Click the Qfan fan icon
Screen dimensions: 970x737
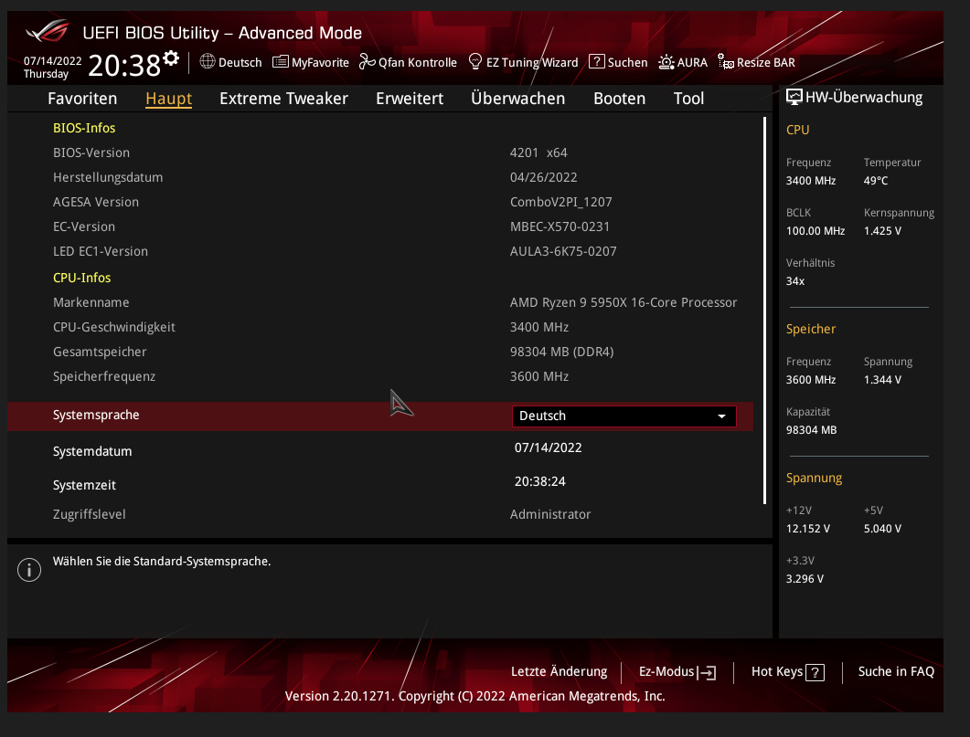coord(367,62)
